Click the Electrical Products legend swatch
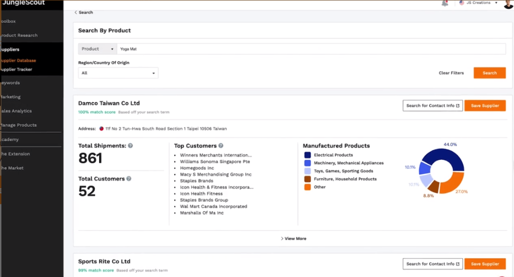The height and width of the screenshot is (277, 514). pyautogui.click(x=308, y=155)
